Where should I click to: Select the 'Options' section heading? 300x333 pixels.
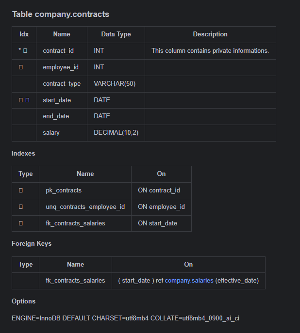coord(24,301)
